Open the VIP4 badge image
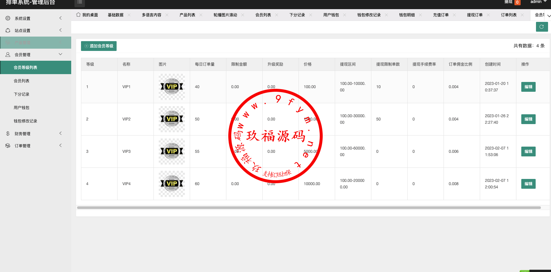This screenshot has width=551, height=272. [172, 184]
